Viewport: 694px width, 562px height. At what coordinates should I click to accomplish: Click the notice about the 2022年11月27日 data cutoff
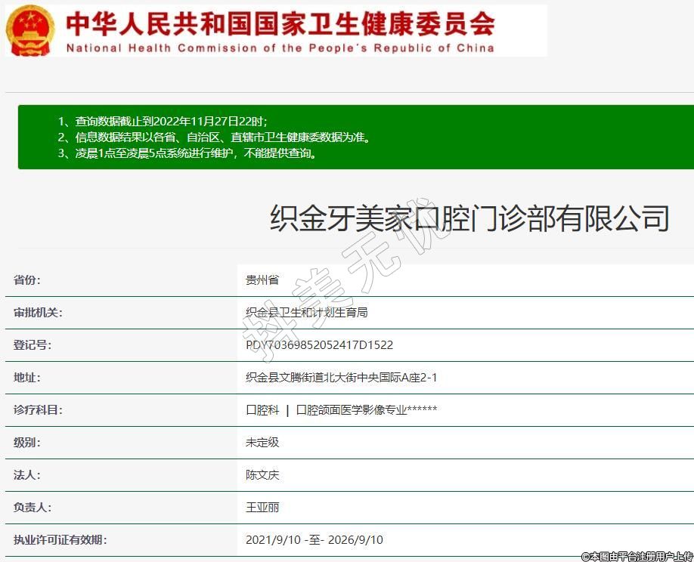[x=162, y=121]
